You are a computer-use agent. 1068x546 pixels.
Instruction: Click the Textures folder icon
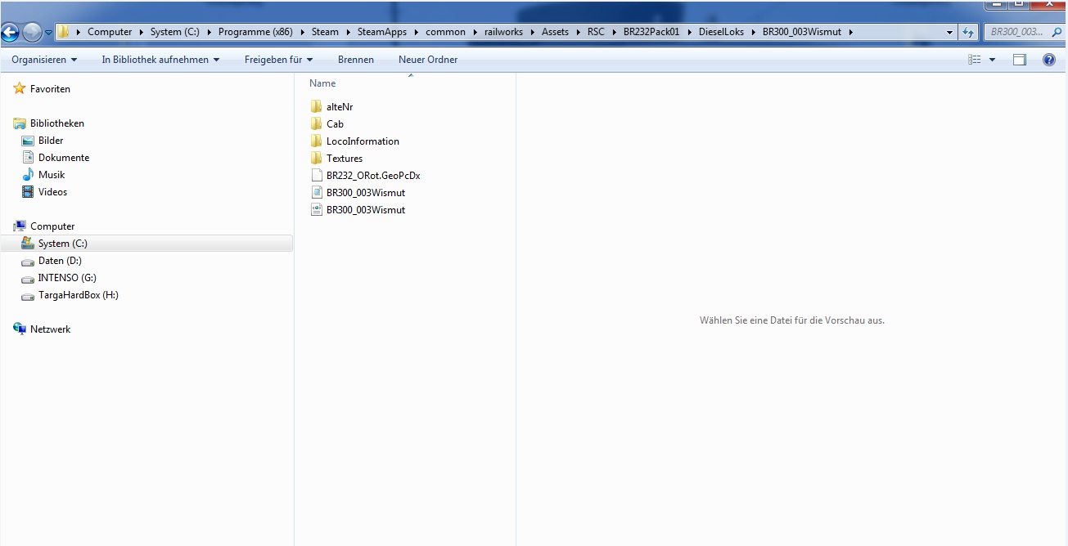coord(317,158)
